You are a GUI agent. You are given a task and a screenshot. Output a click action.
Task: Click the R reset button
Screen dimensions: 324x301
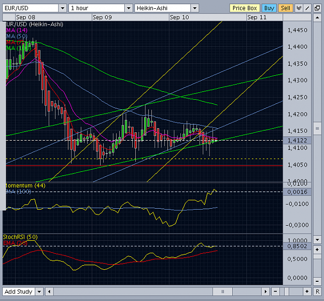[x=317, y=292]
